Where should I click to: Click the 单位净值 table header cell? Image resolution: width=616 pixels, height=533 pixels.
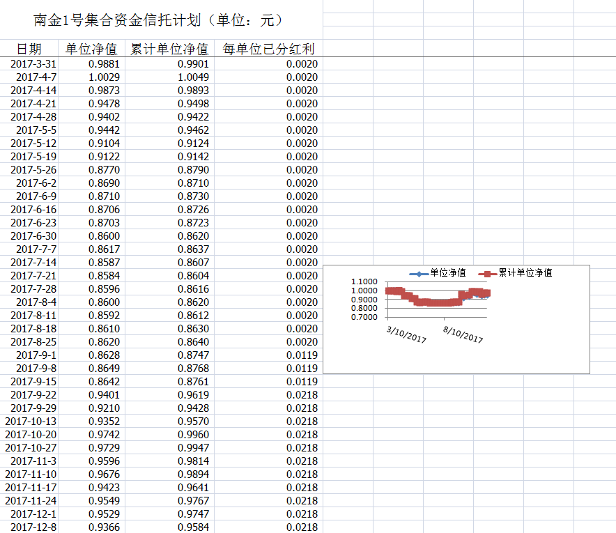(91, 49)
